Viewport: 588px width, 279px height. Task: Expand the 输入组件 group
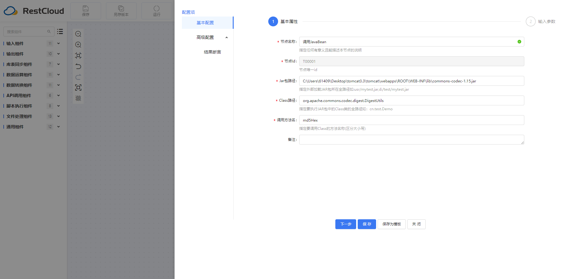58,43
